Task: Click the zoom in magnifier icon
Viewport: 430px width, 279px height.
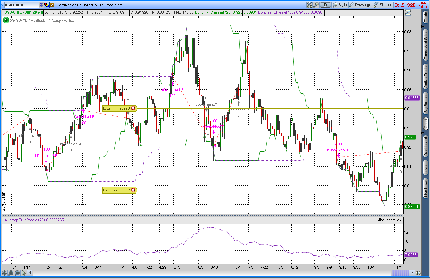Action: 11,273
